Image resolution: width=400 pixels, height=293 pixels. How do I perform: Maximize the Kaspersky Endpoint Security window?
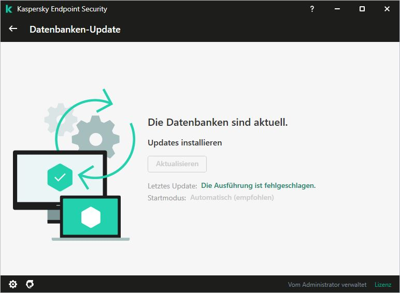[362, 9]
